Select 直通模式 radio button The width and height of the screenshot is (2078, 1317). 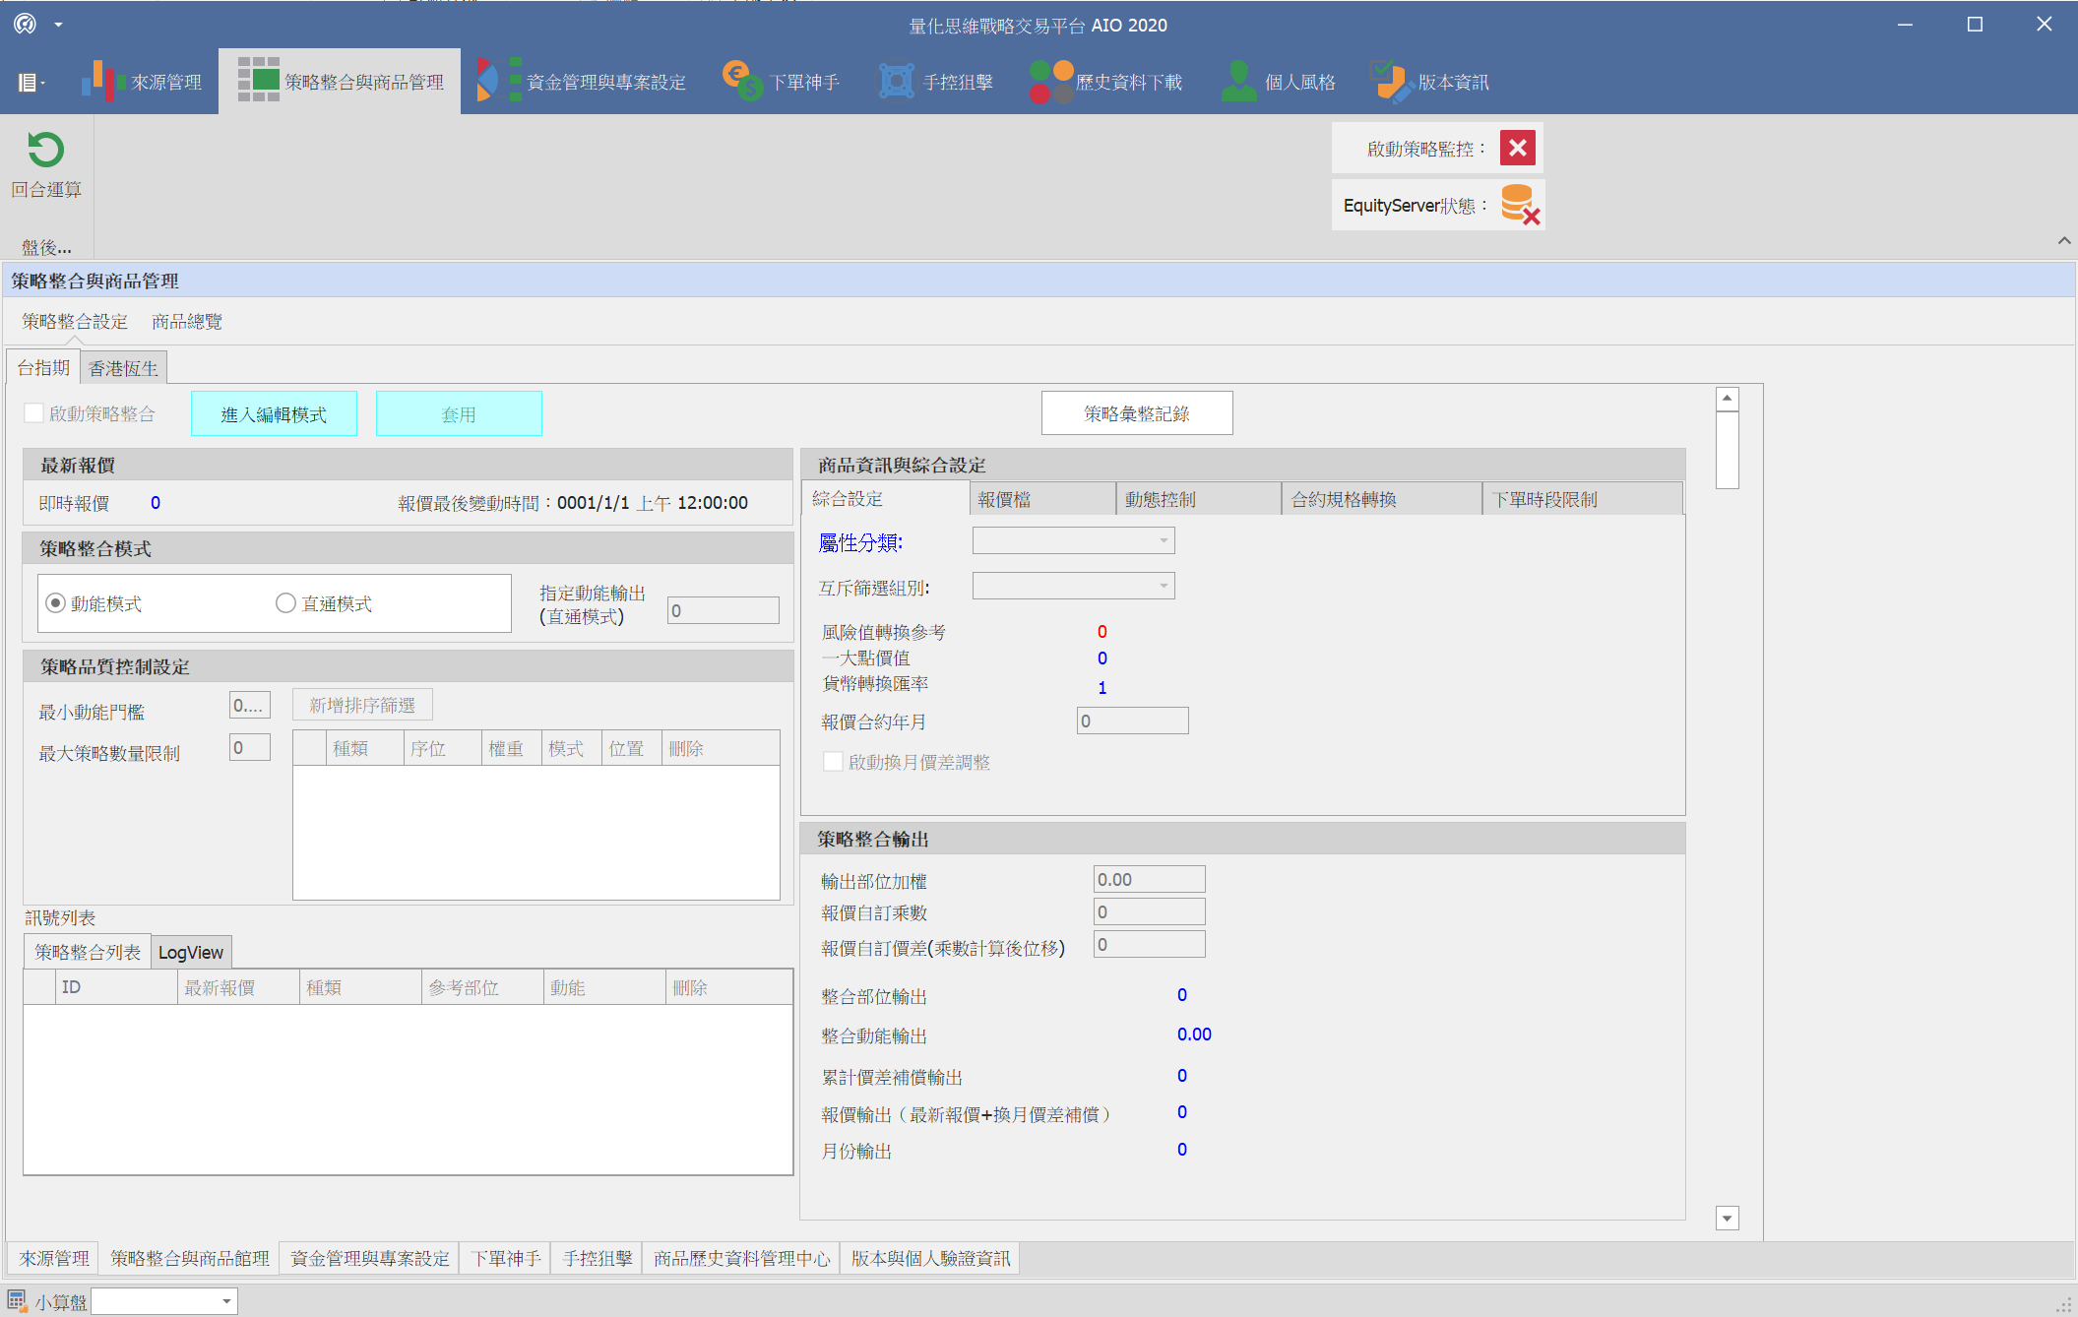click(285, 603)
